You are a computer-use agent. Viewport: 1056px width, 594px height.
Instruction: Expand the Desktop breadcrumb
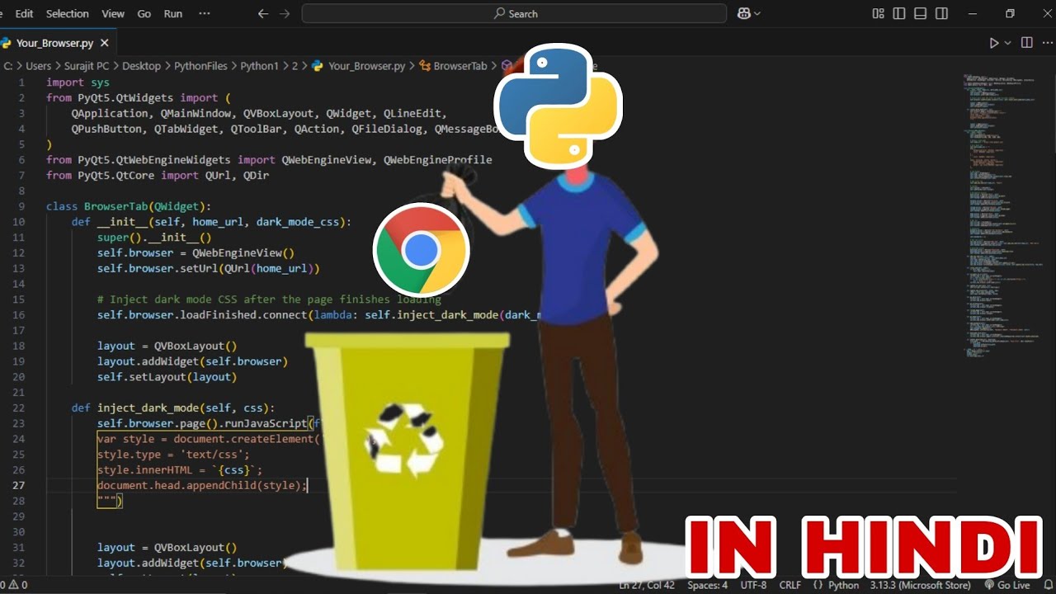pos(142,66)
